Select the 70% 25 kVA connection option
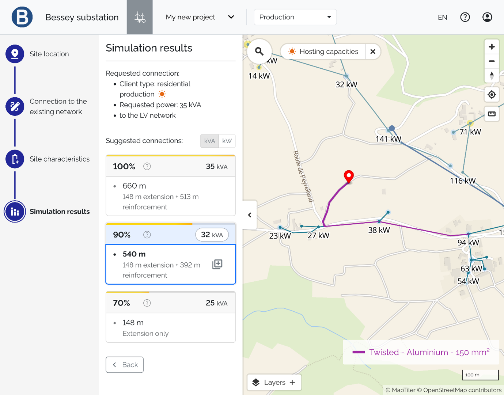504x395 pixels. point(170,317)
